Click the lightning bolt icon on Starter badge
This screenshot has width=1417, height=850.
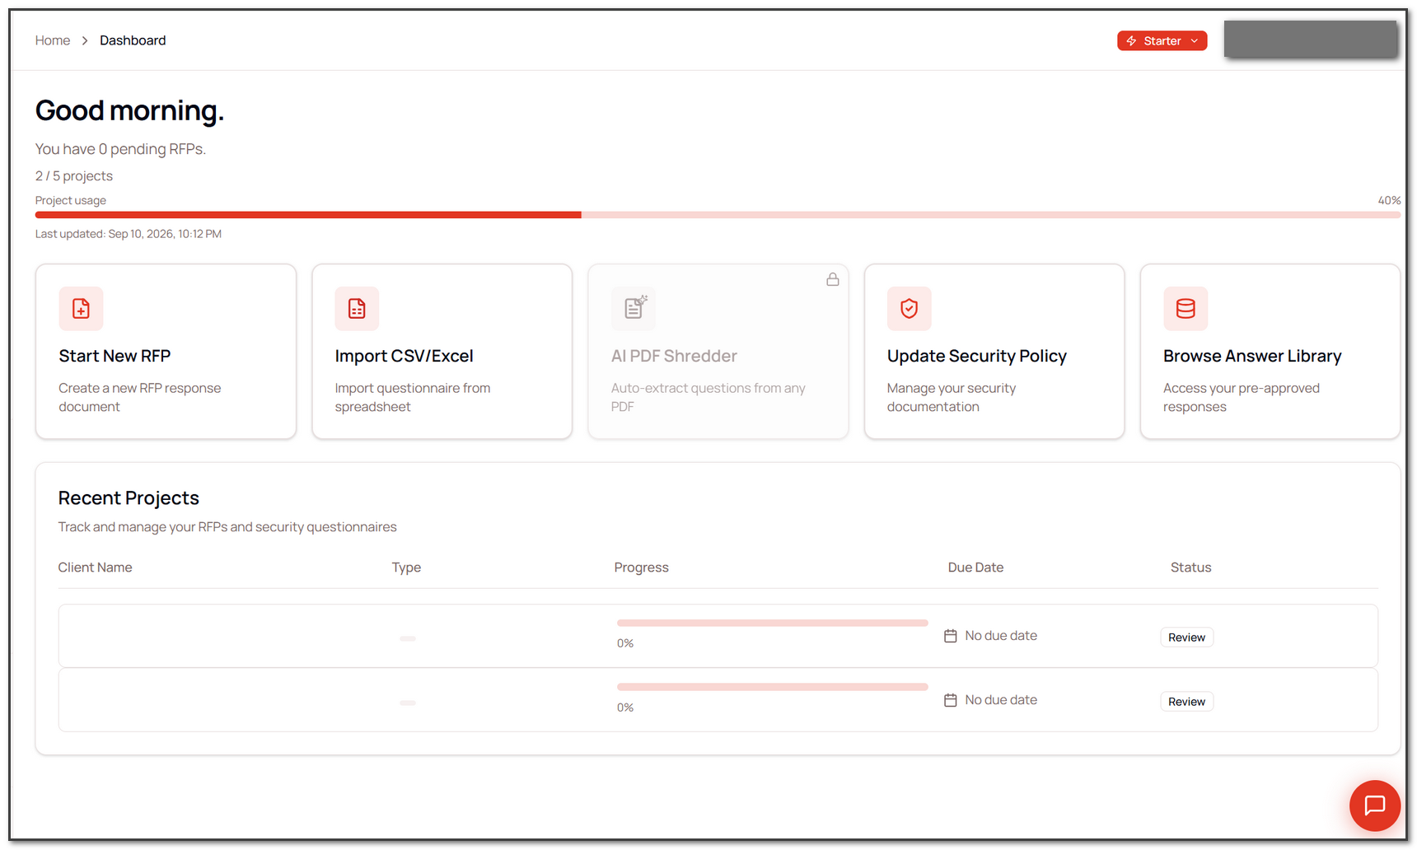point(1132,41)
